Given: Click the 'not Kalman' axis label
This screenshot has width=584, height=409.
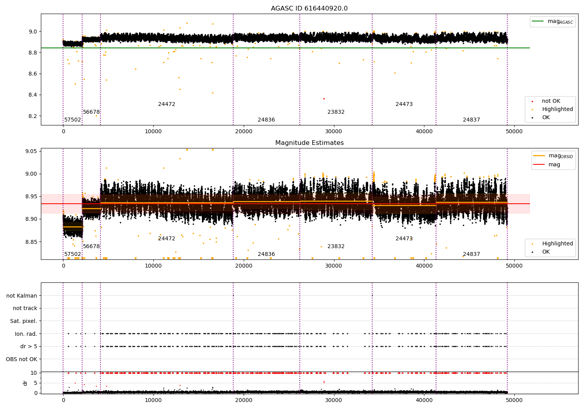Looking at the screenshot, I should point(22,296).
